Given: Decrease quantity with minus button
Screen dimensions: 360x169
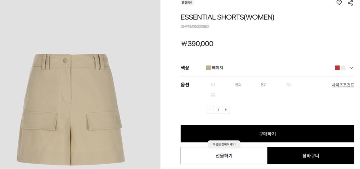Looking at the screenshot, I should [x=210, y=110].
